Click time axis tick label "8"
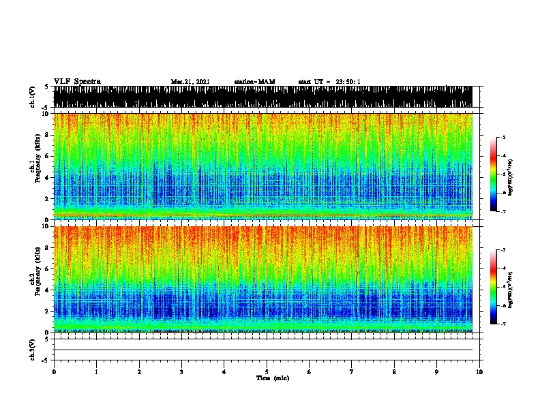The width and height of the screenshot is (540, 417). [394, 372]
